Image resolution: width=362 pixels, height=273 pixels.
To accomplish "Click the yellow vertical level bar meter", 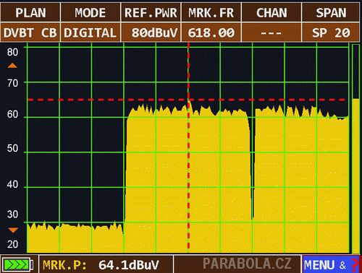I will point(355,175).
